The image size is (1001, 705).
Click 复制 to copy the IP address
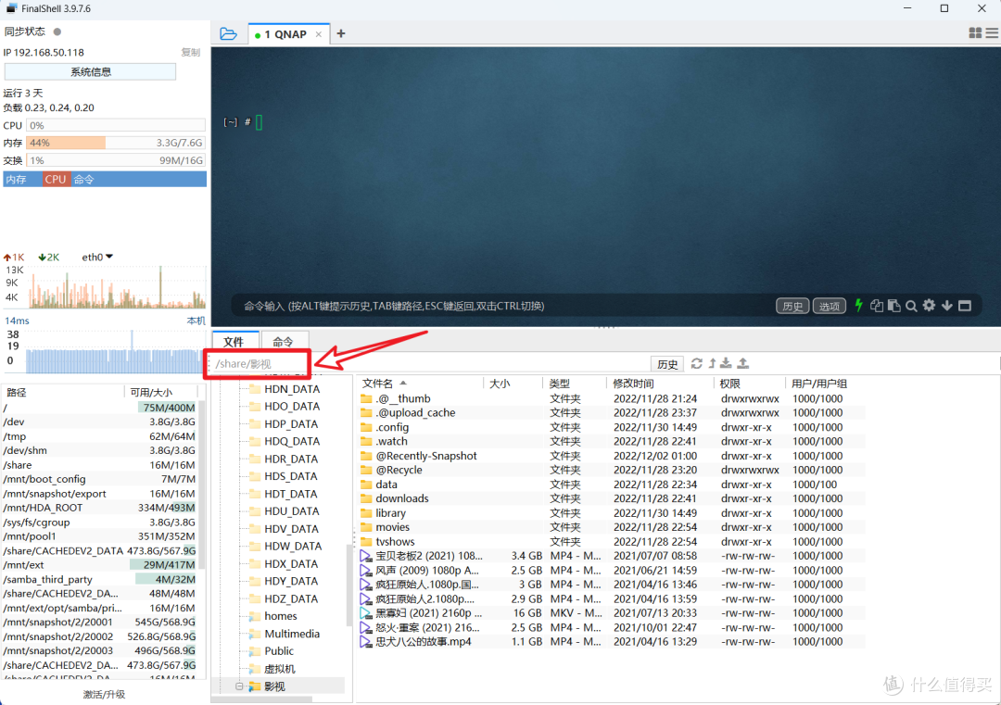pyautogui.click(x=190, y=52)
